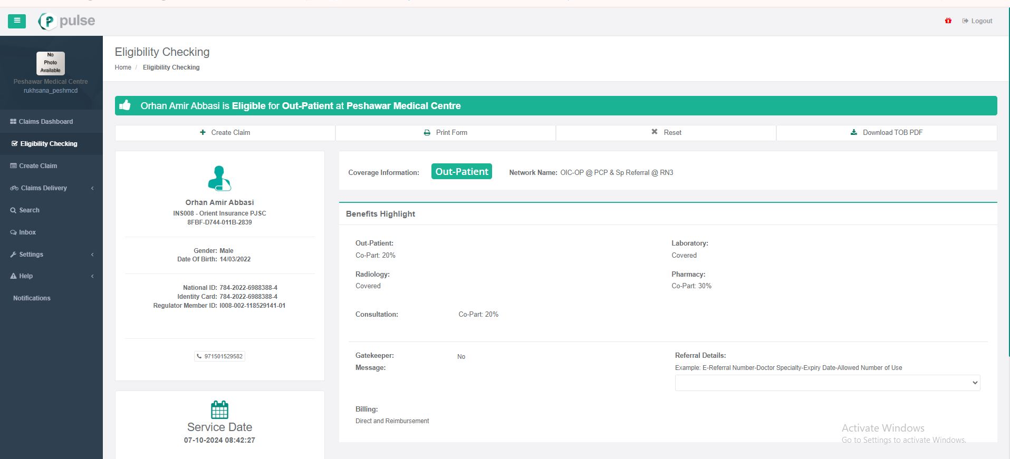Click the patient phone number badge
The width and height of the screenshot is (1010, 459).
pyautogui.click(x=219, y=356)
